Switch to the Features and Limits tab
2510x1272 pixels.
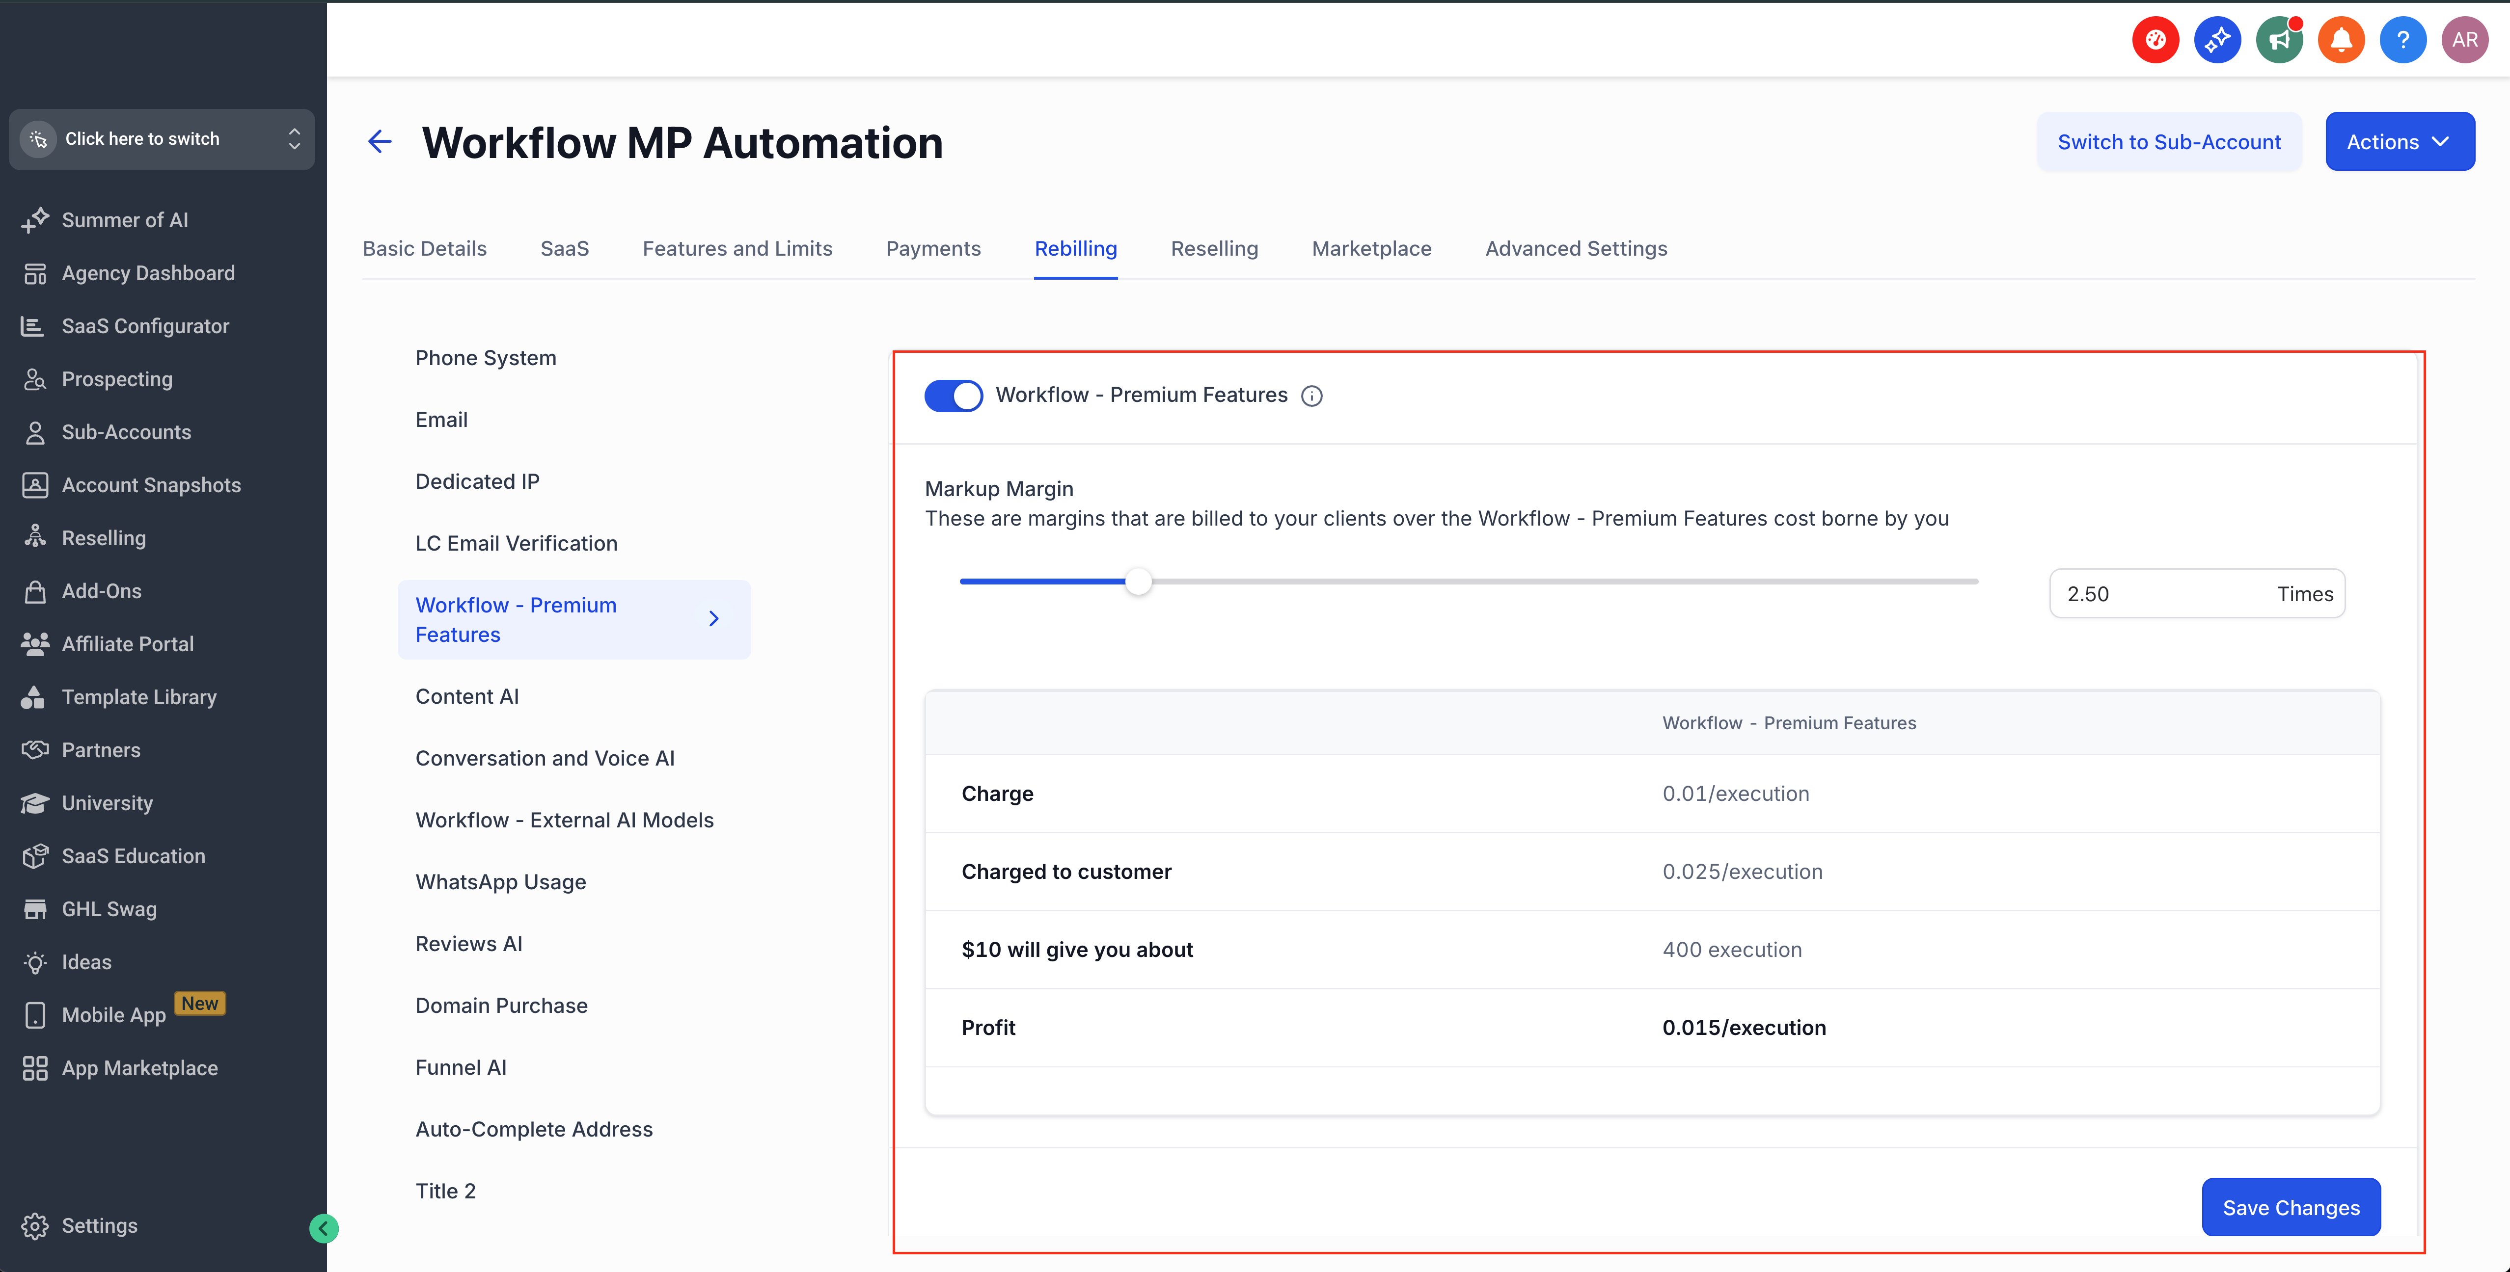click(x=737, y=248)
